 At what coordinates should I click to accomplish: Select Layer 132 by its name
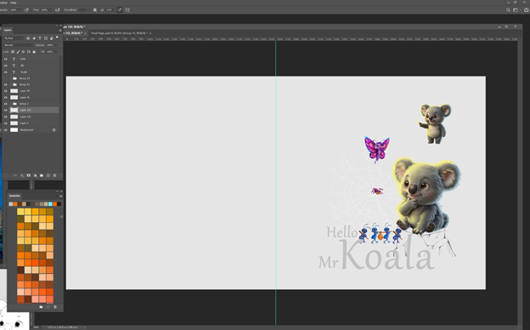click(25, 117)
